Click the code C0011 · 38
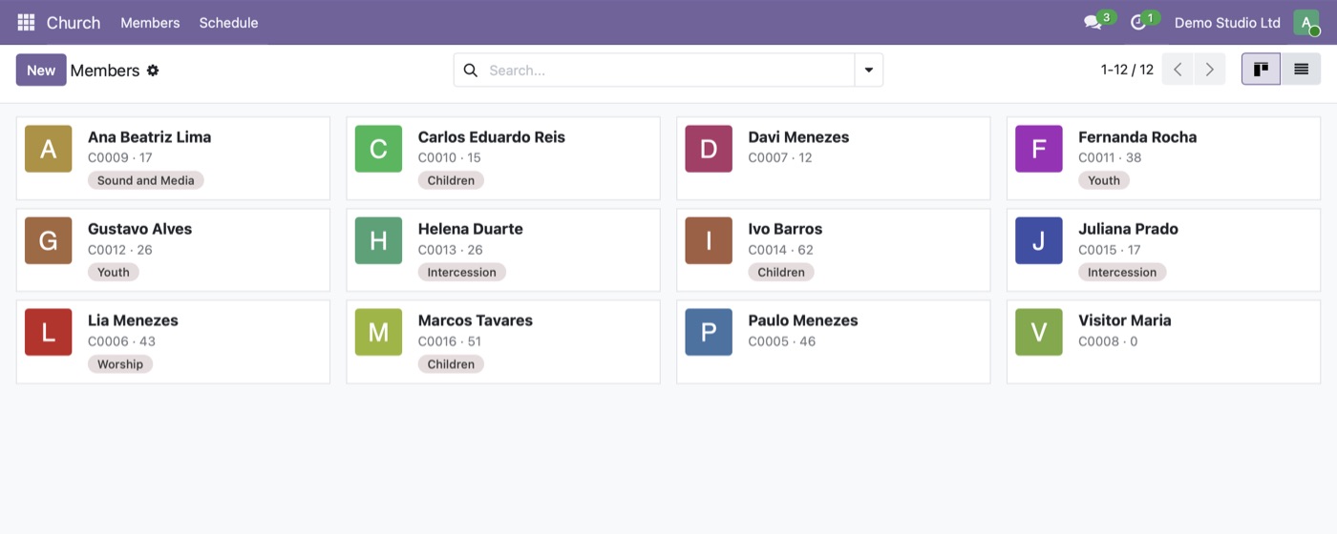The height and width of the screenshot is (534, 1337). [x=1110, y=158]
